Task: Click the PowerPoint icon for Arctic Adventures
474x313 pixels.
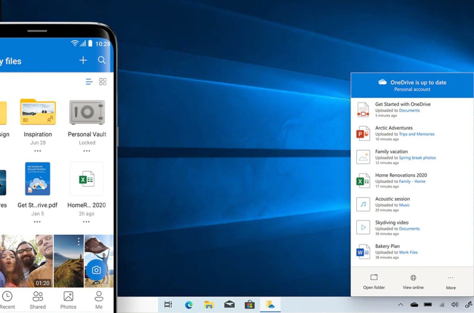Action: pos(363,133)
